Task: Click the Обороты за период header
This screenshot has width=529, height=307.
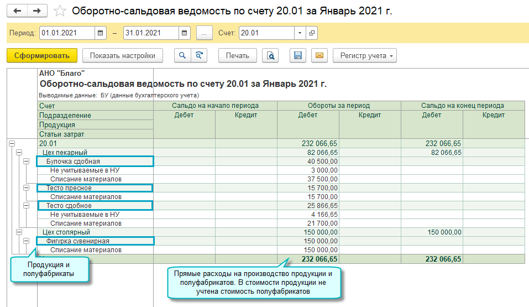Action: pos(339,105)
